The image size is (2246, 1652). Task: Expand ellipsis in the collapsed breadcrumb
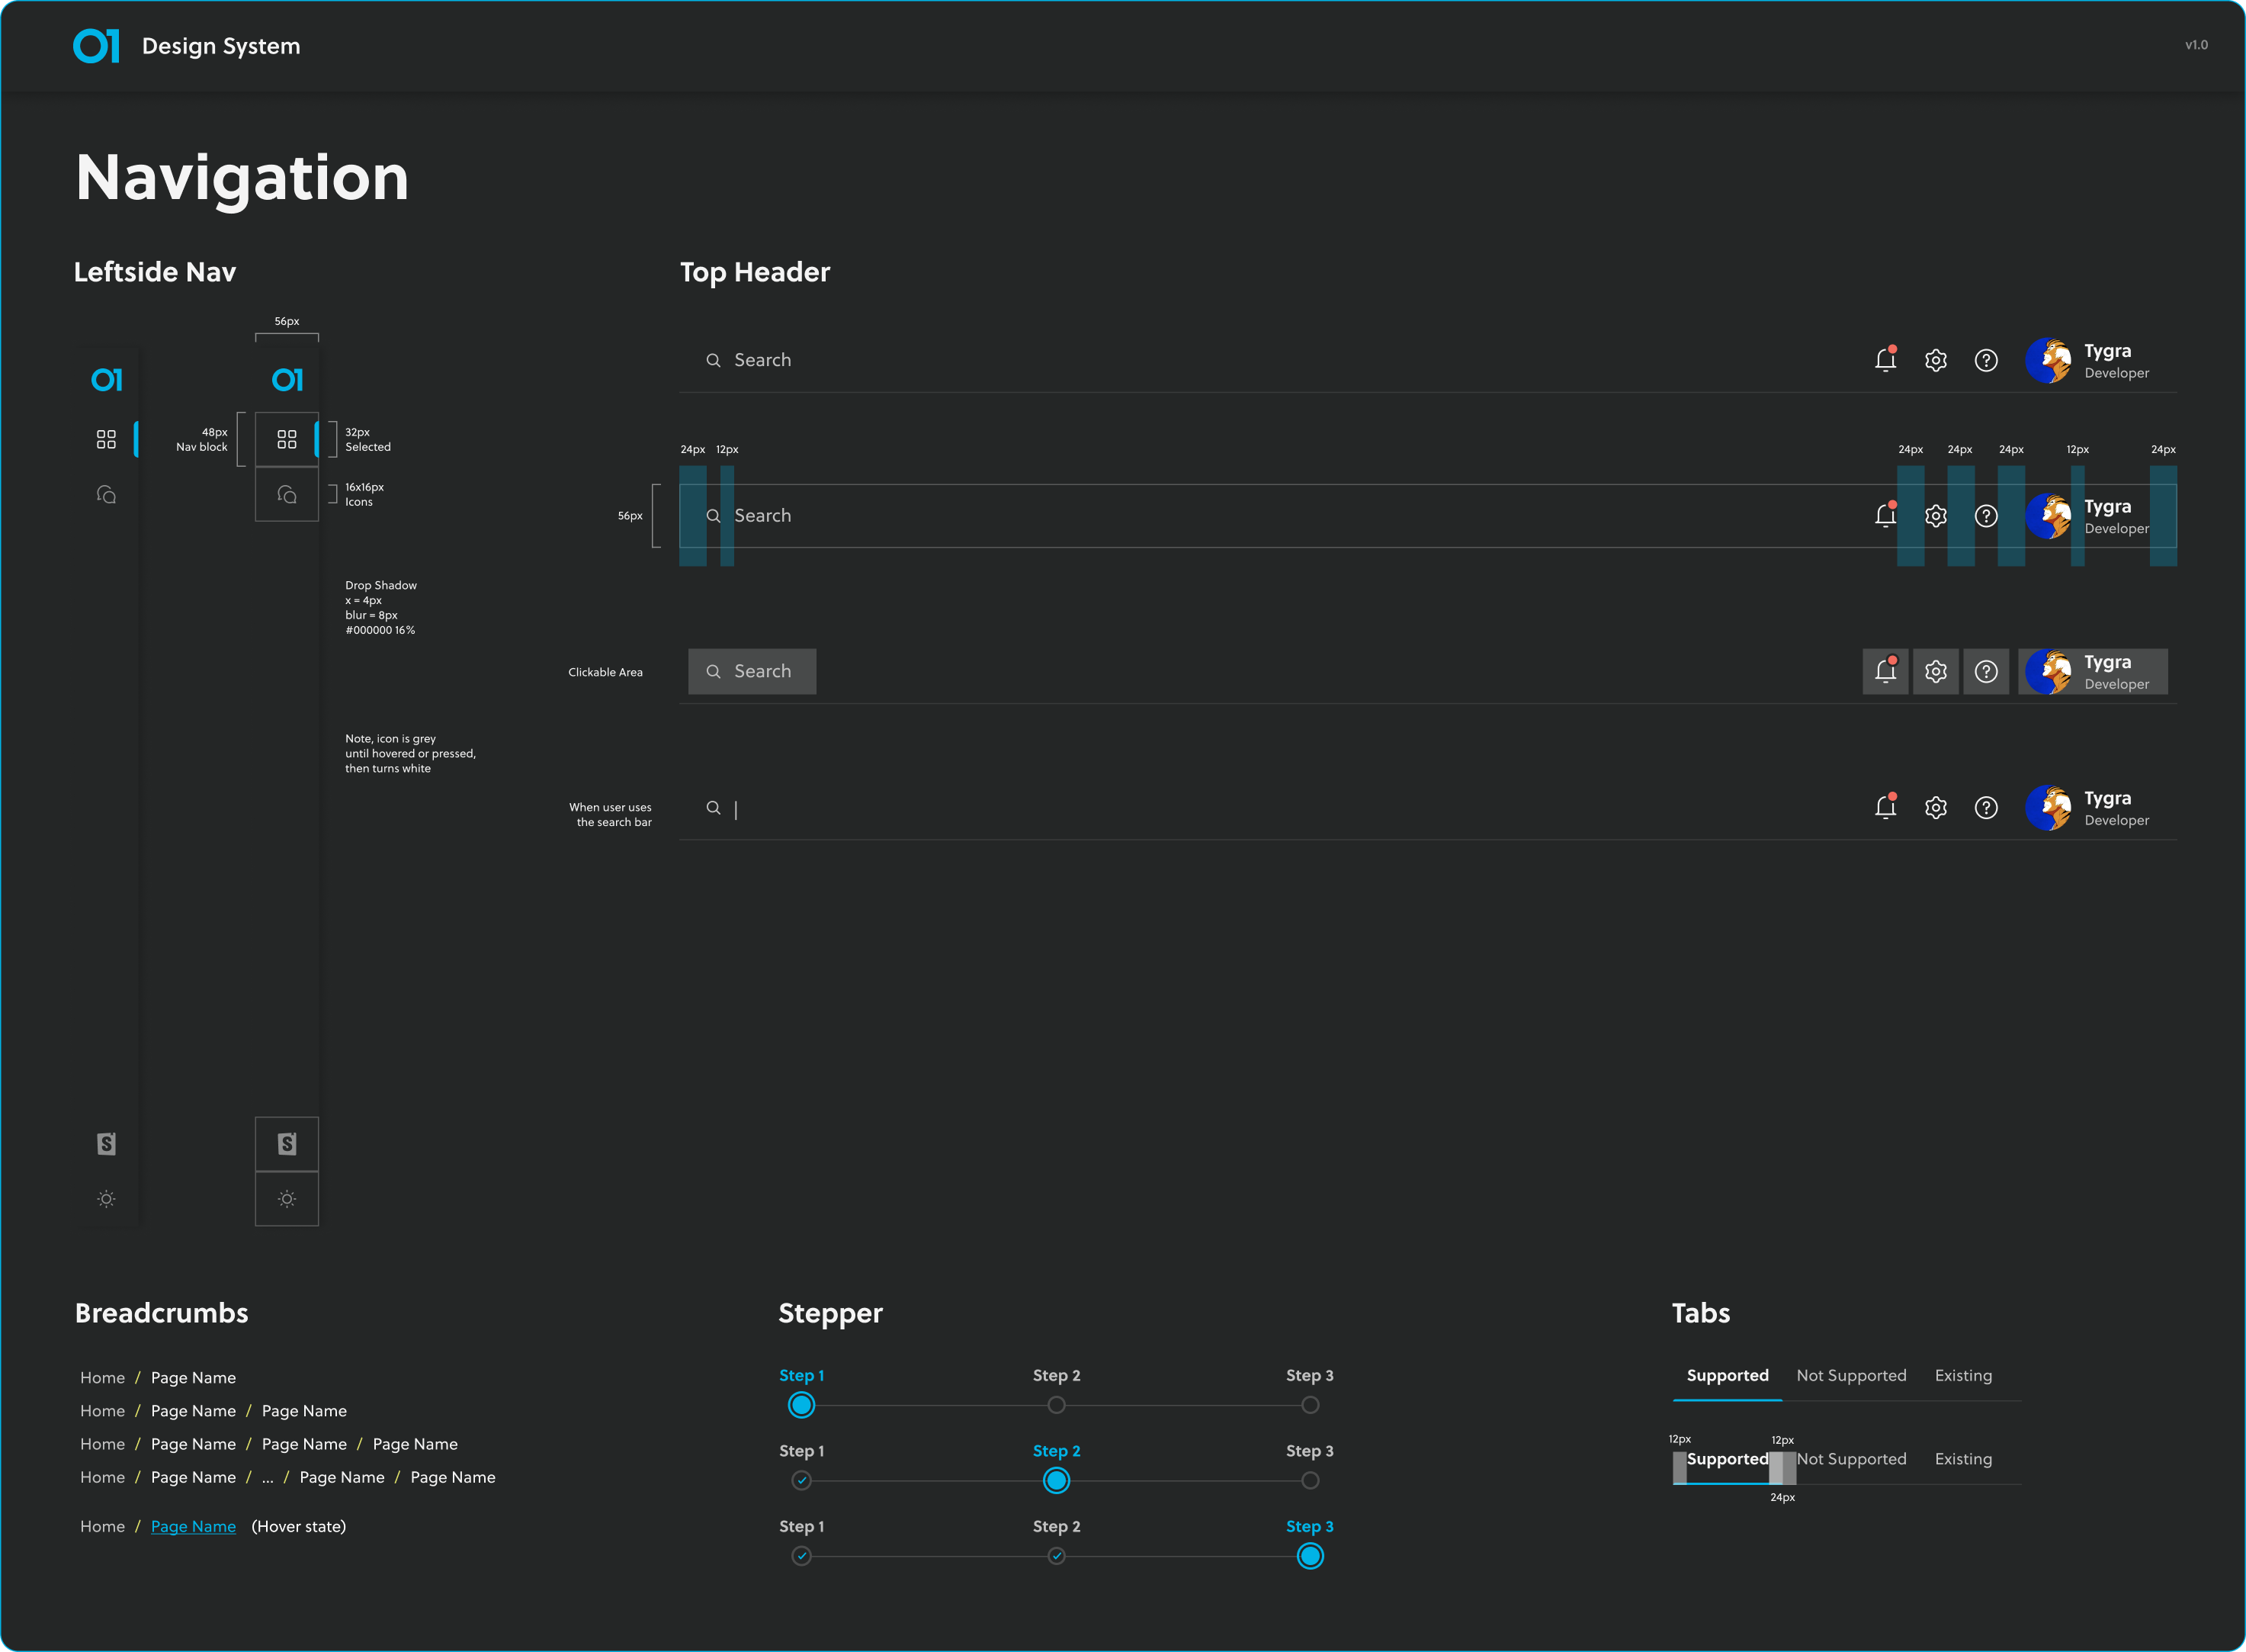[267, 1477]
